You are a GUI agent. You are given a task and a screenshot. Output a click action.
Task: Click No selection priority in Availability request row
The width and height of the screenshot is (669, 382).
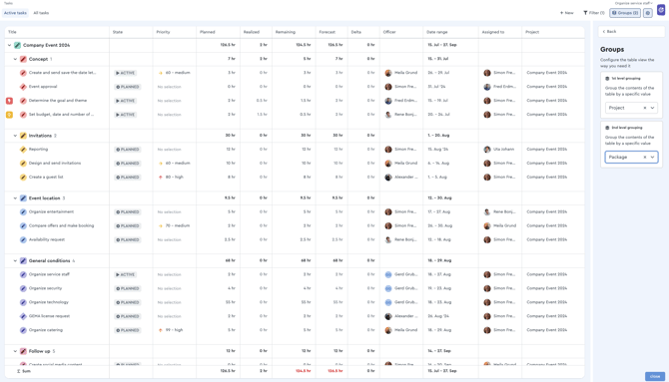pyautogui.click(x=170, y=239)
